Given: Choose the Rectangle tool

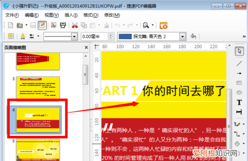Looking at the screenshot, I should 239,83.
